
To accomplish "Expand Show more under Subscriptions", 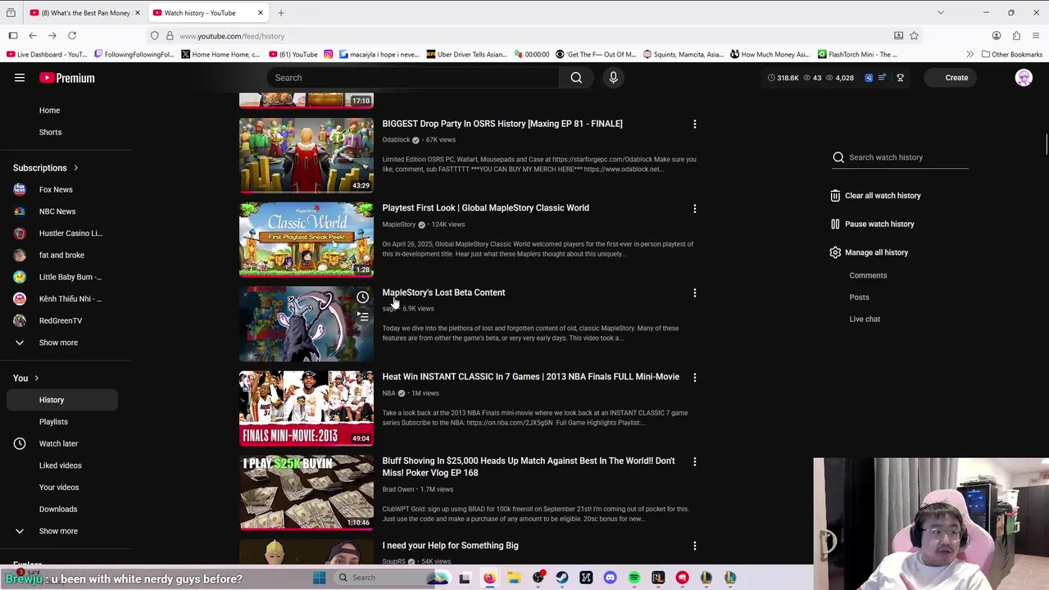I will click(58, 343).
